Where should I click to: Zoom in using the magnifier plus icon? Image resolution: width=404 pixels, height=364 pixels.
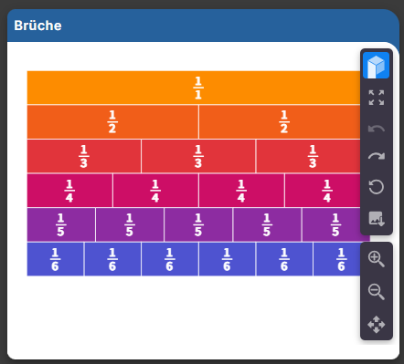click(x=377, y=259)
